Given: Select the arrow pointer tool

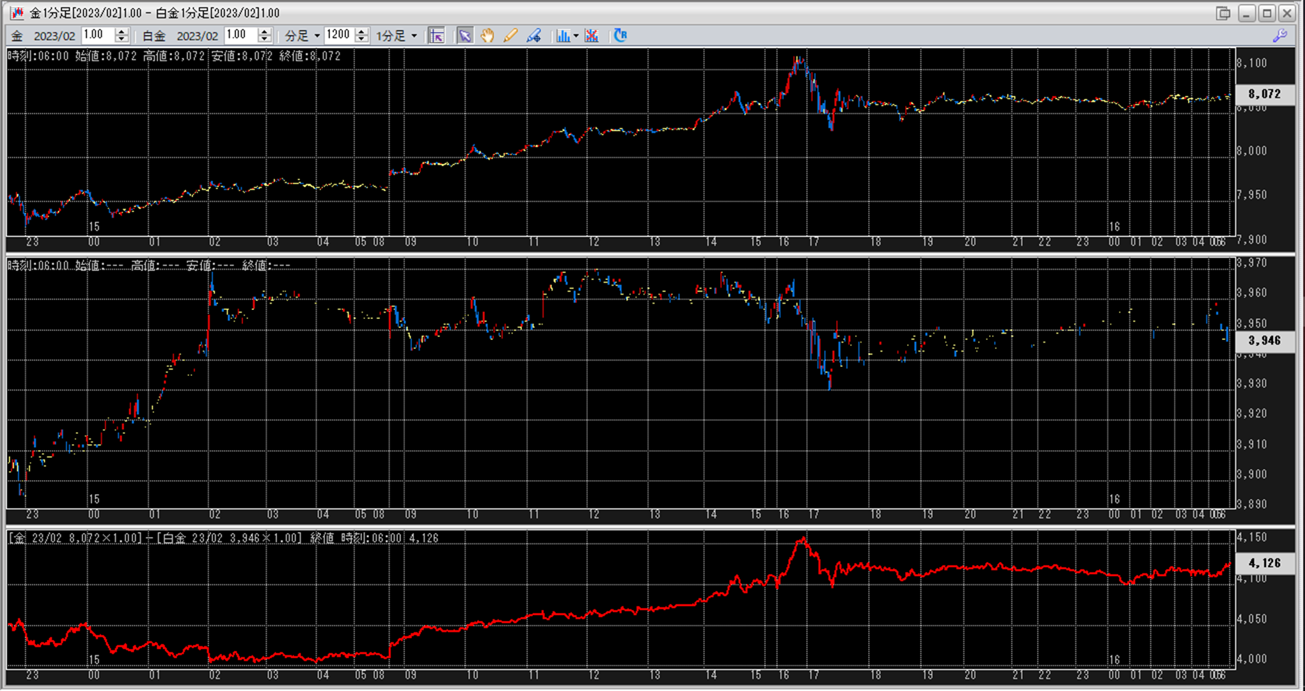Looking at the screenshot, I should point(465,36).
